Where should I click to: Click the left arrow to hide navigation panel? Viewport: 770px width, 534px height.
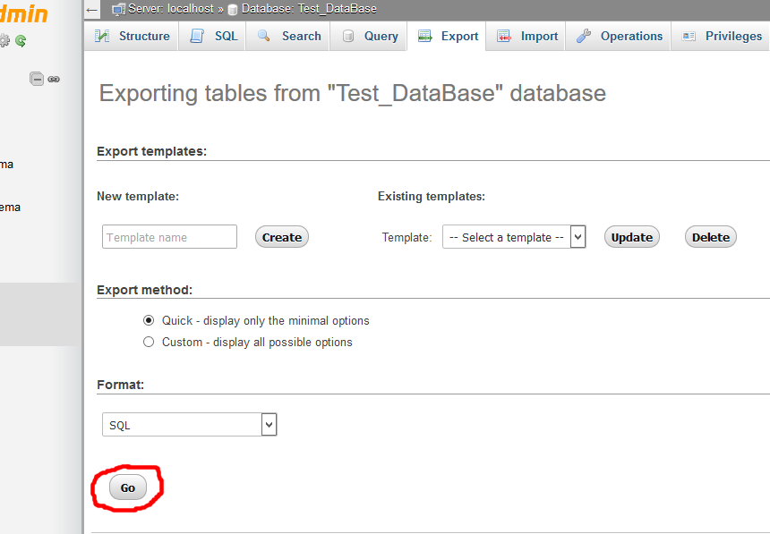click(92, 10)
